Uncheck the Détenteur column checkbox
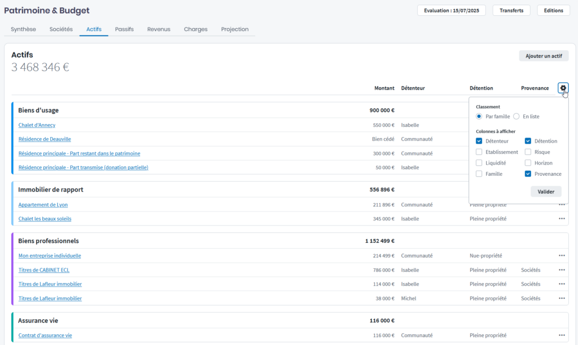Viewport: 578px width, 345px height. pos(479,141)
